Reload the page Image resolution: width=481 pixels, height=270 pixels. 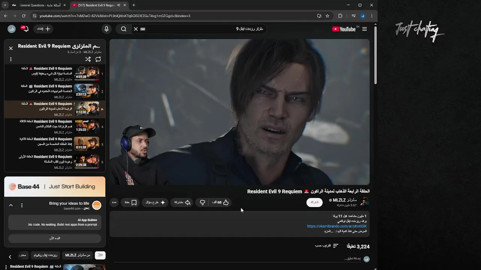pos(24,16)
